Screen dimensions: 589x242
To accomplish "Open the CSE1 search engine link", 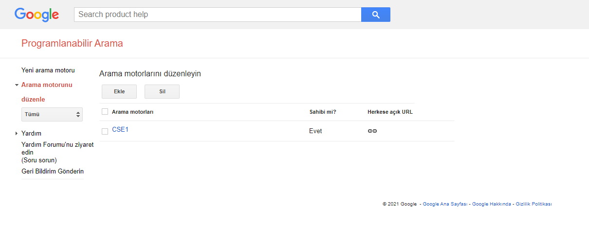I will click(x=120, y=130).
